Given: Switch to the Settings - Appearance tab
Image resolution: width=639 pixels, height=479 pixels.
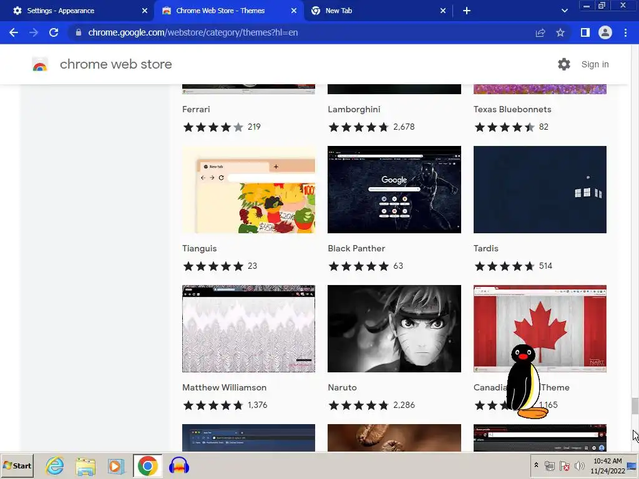Looking at the screenshot, I should pyautogui.click(x=77, y=11).
